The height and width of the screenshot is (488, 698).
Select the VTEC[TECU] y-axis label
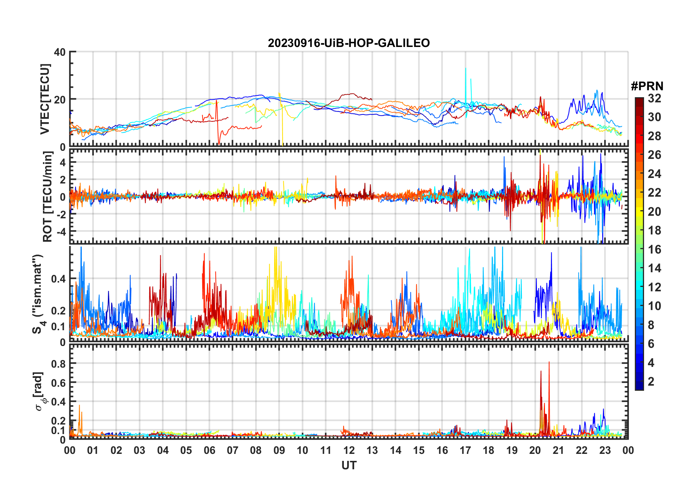(x=45, y=99)
